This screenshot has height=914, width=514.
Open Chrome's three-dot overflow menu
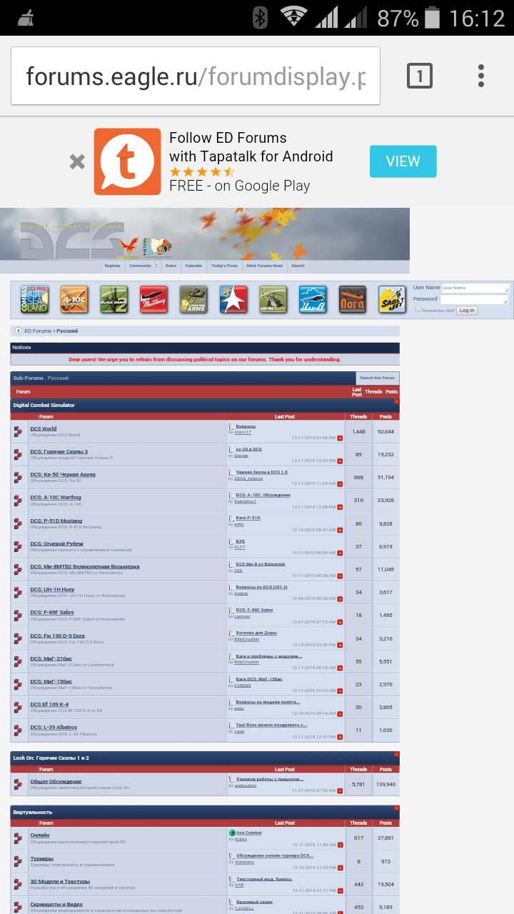pos(481,76)
